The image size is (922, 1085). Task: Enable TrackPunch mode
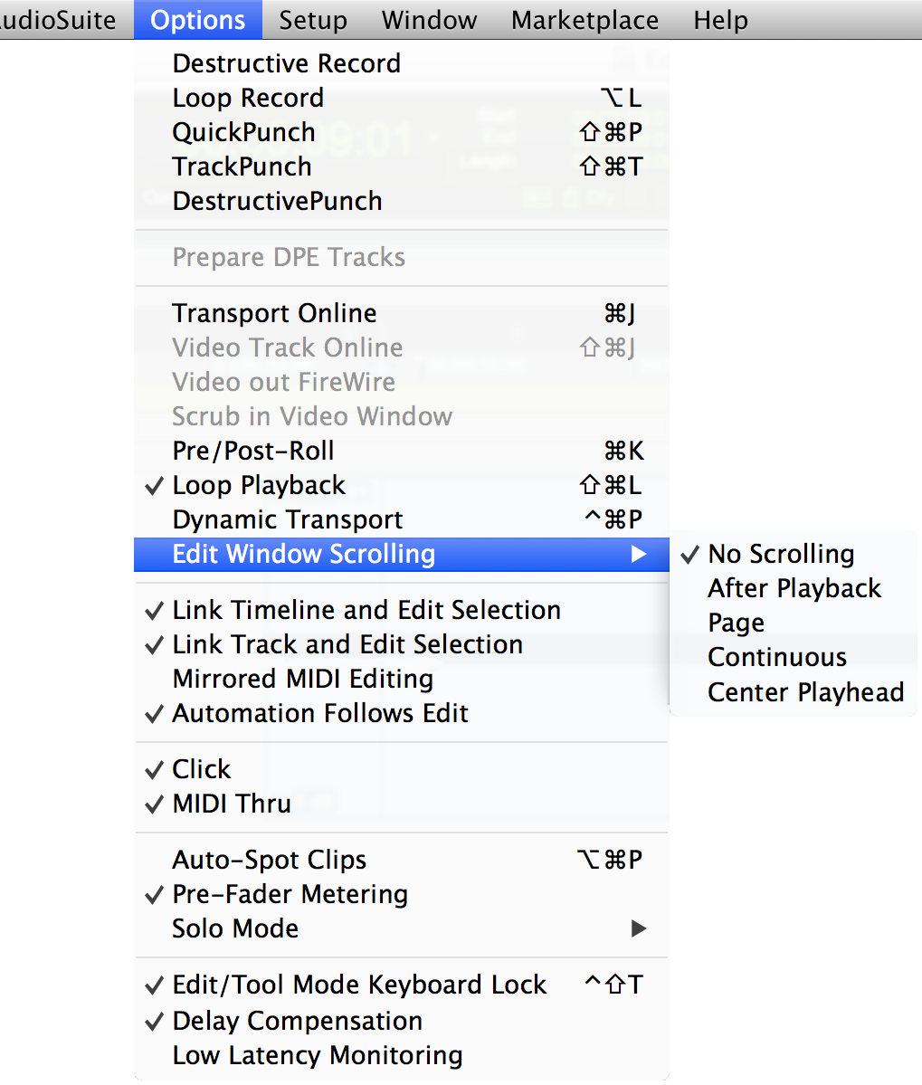pyautogui.click(x=241, y=167)
